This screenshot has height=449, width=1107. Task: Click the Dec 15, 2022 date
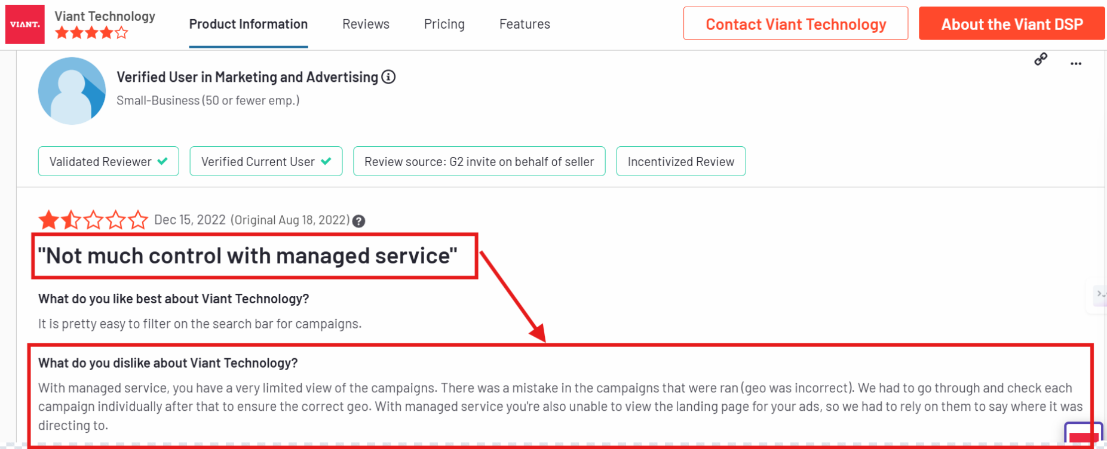point(190,220)
